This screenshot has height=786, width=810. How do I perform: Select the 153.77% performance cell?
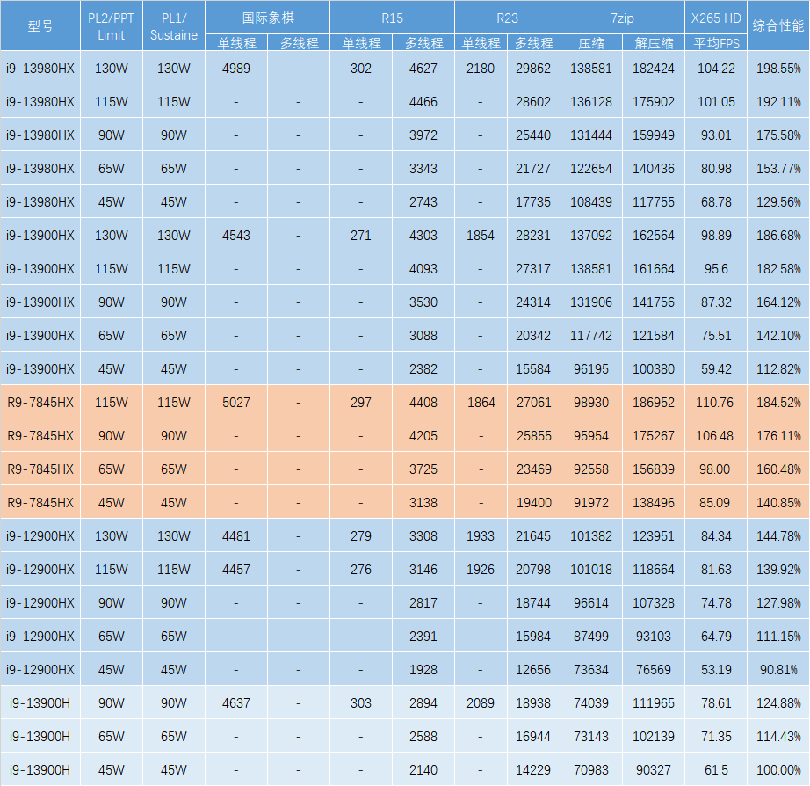pyautogui.click(x=778, y=168)
